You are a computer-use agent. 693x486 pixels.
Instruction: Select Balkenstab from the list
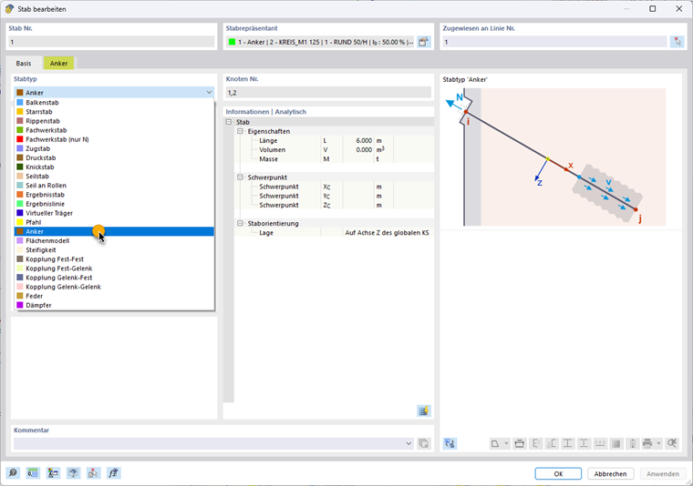115,102
